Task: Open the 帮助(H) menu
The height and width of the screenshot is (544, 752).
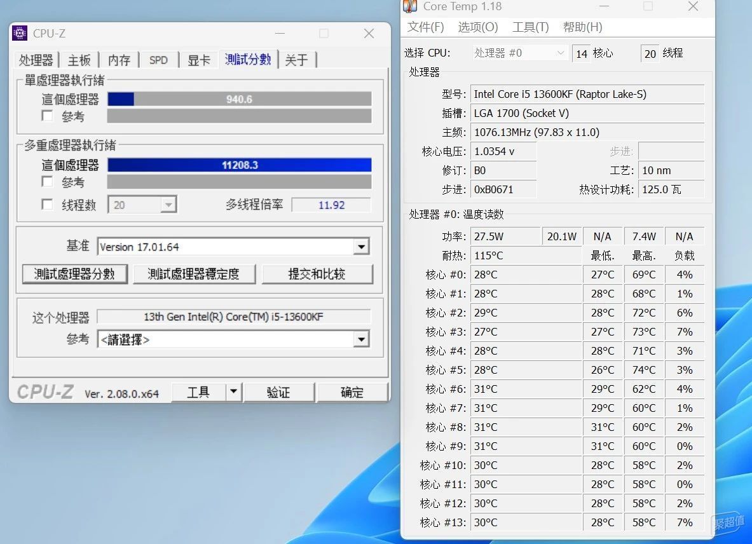Action: pos(583,27)
